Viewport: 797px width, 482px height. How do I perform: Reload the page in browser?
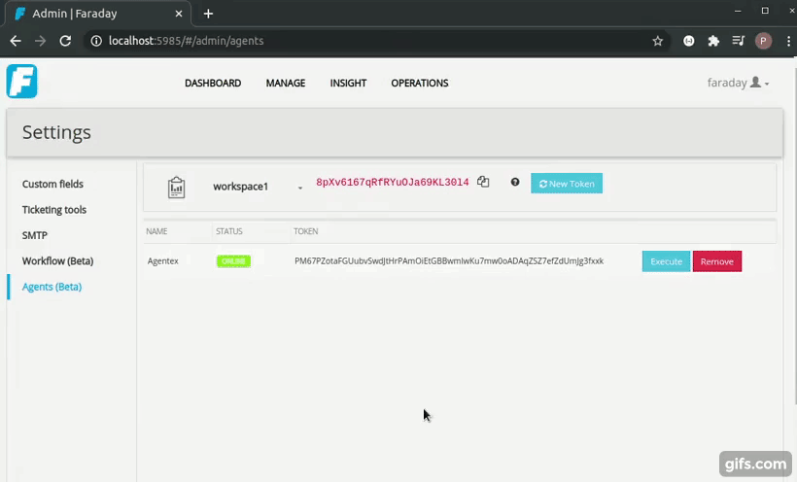coord(65,41)
